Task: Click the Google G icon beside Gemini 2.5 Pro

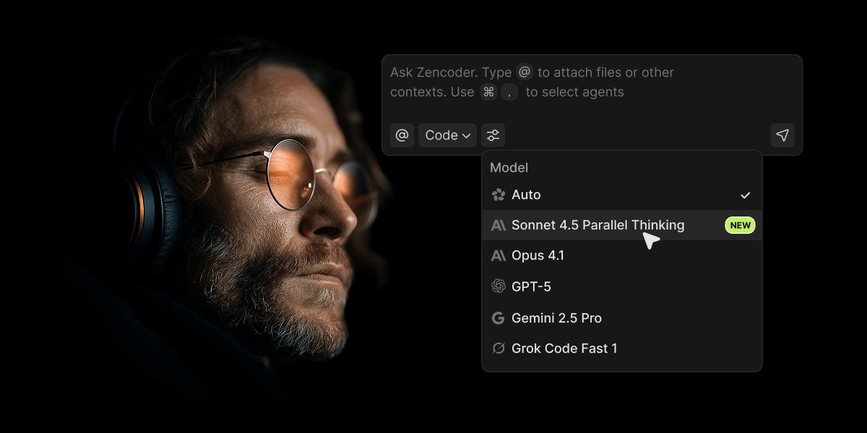Action: [498, 318]
